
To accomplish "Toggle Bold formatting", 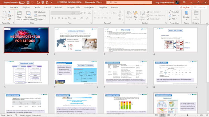I will tap(52, 18).
